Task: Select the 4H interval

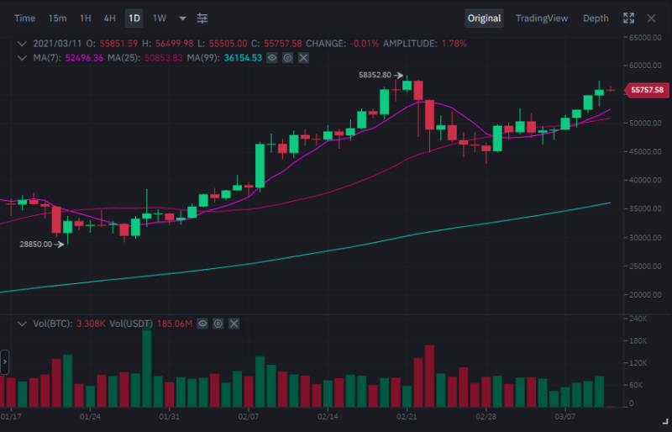Action: 110,18
